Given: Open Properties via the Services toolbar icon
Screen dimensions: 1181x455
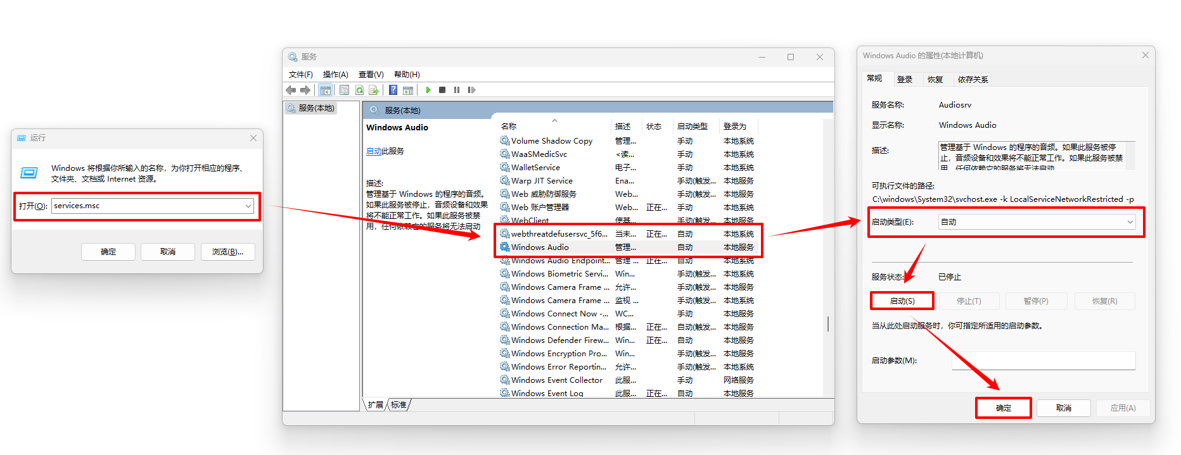Looking at the screenshot, I should (x=344, y=90).
